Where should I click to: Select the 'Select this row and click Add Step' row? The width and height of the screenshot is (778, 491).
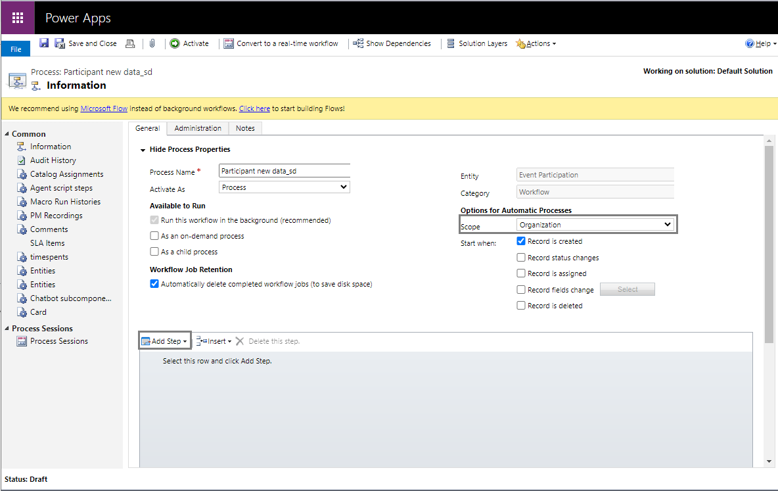(446, 361)
